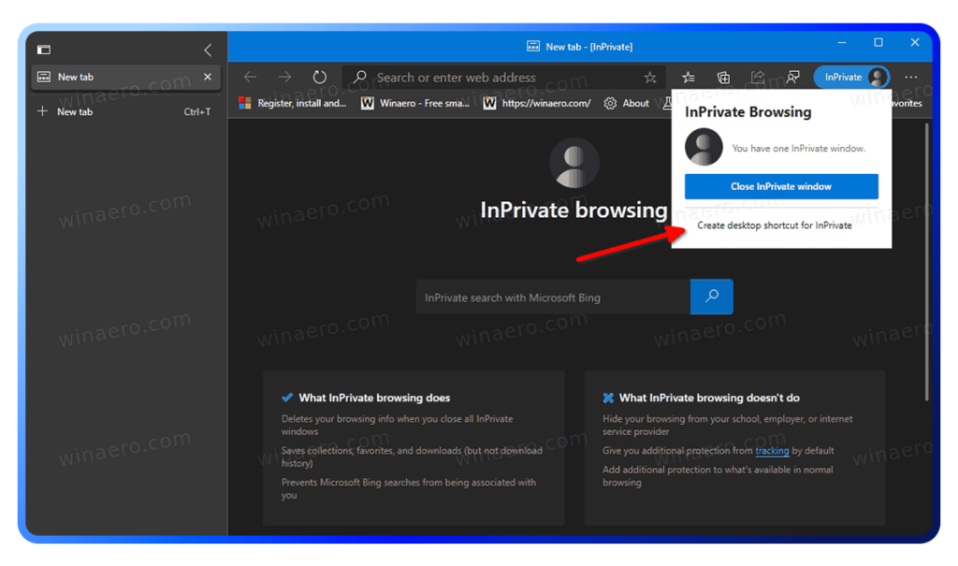This screenshot has height=566, width=958.
Task: Click the address bar search field
Action: [x=496, y=78]
